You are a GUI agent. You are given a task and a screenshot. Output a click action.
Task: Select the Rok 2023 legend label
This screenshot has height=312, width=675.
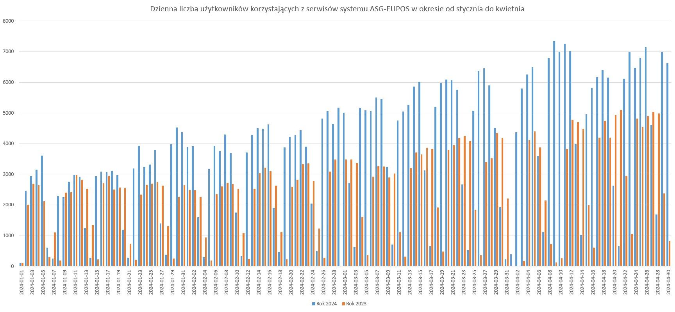[356, 304]
